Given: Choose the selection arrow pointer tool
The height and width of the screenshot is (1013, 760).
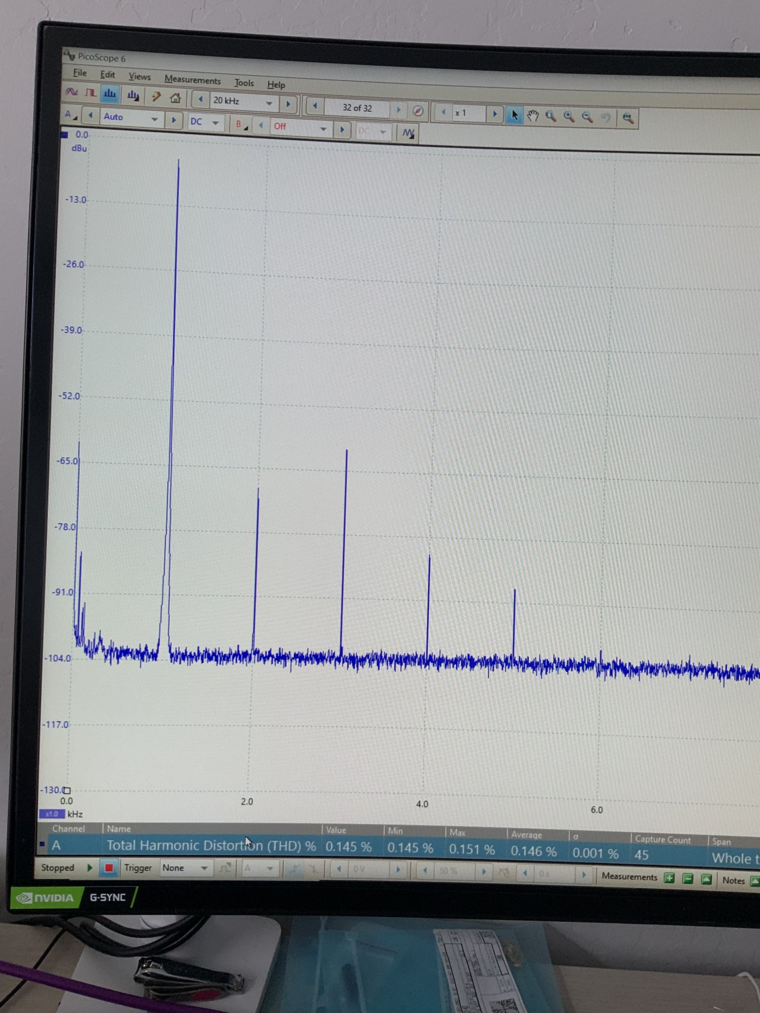Looking at the screenshot, I should click(515, 115).
